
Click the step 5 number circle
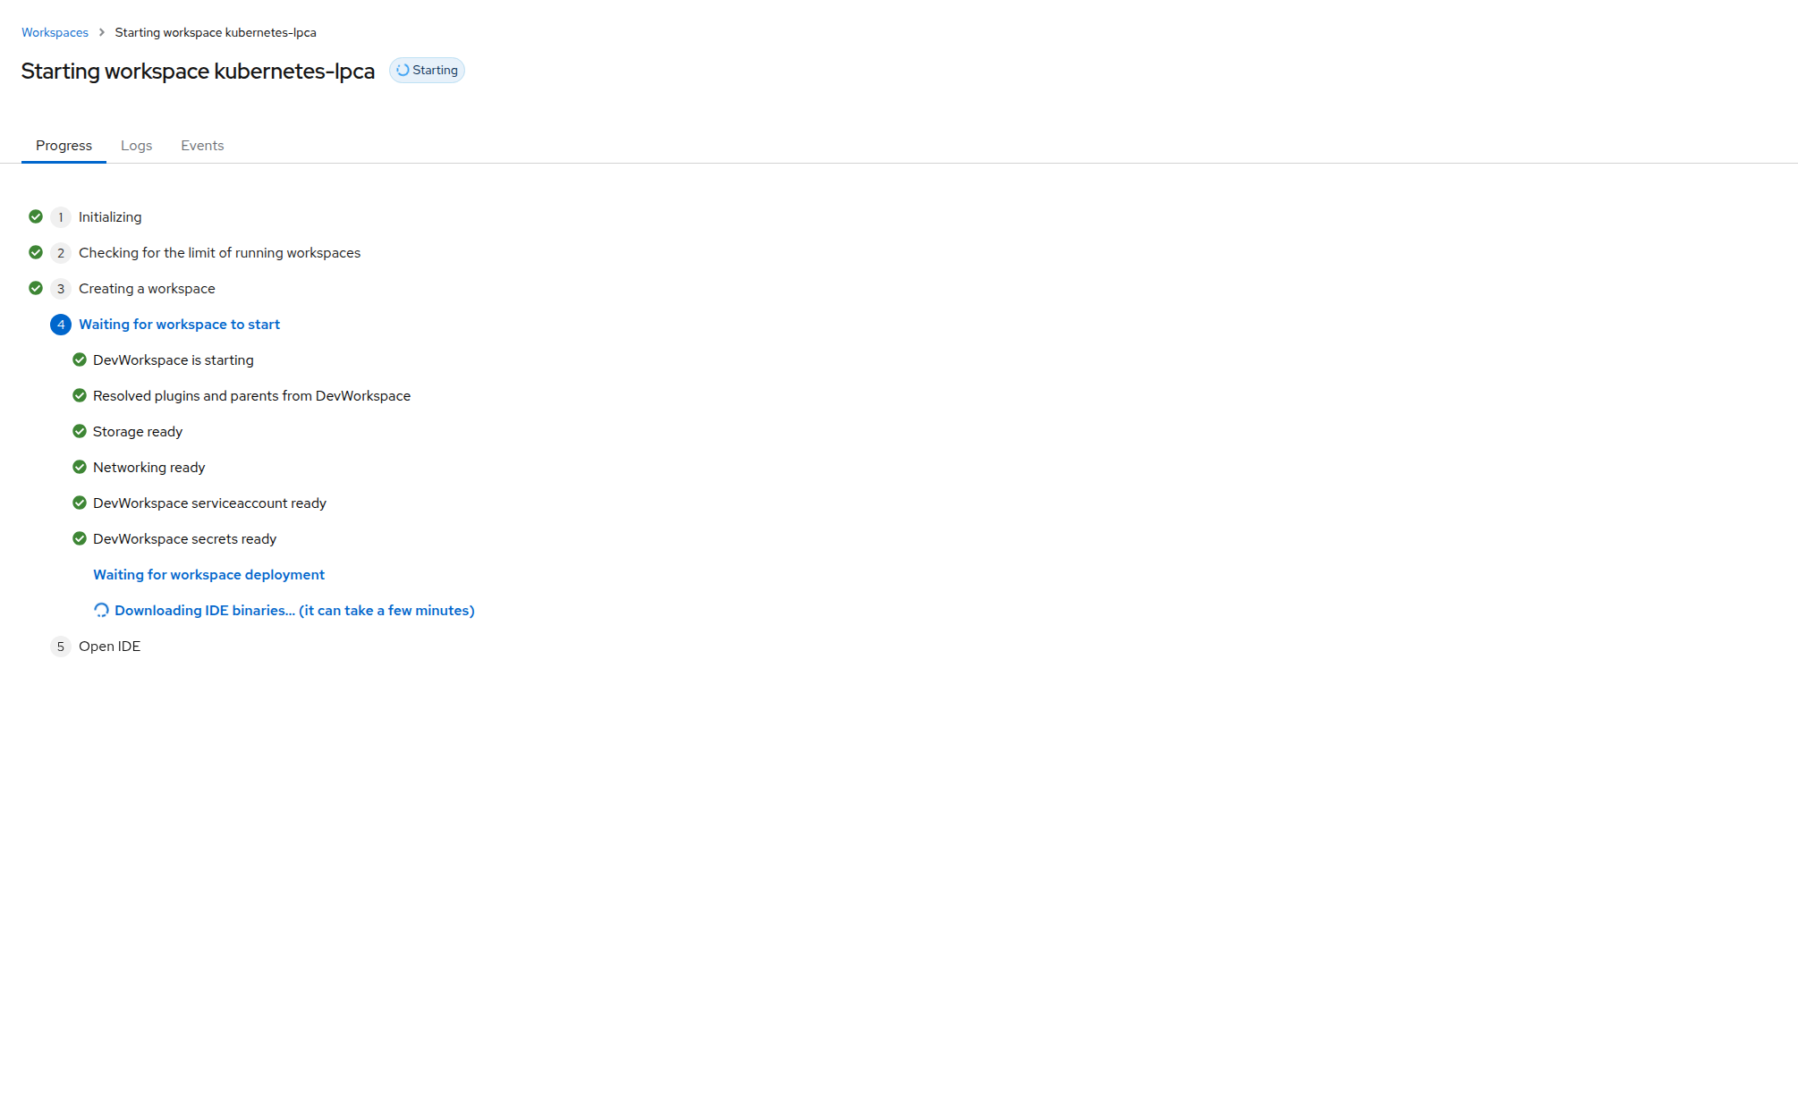tap(61, 647)
